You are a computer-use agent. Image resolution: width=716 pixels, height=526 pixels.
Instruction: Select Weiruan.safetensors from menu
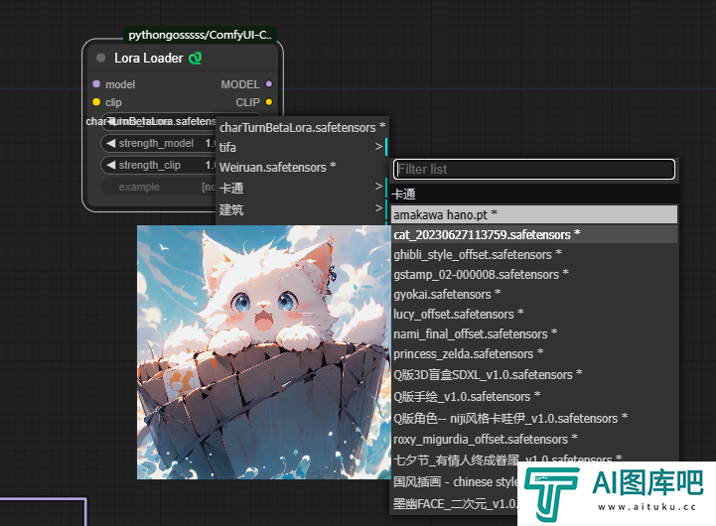pyautogui.click(x=302, y=168)
